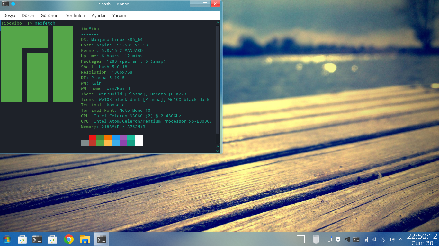The height and width of the screenshot is (246, 439).
Task: Open the Wi-Fi network tray icon
Action: point(374,239)
